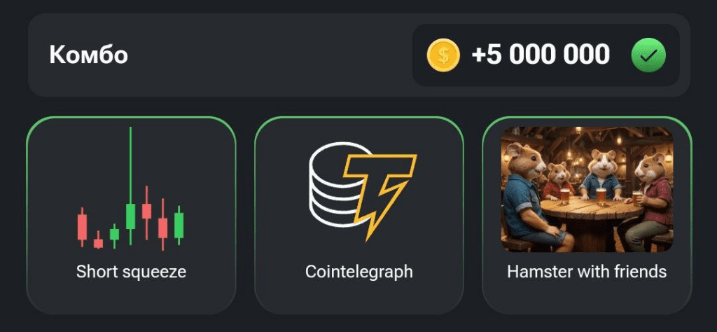
Task: Click the rightmost green candlestick
Action: (179, 225)
